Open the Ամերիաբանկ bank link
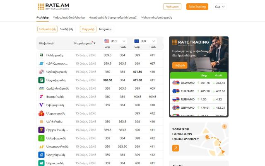The width and height of the screenshot is (265, 166). [x=56, y=138]
